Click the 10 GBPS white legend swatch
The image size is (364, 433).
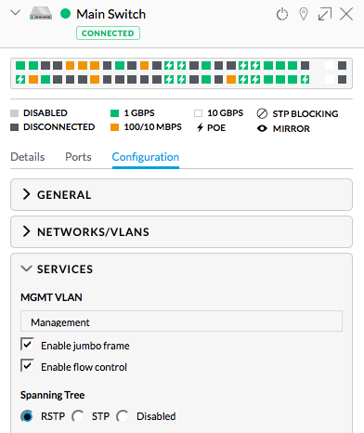[x=198, y=113]
